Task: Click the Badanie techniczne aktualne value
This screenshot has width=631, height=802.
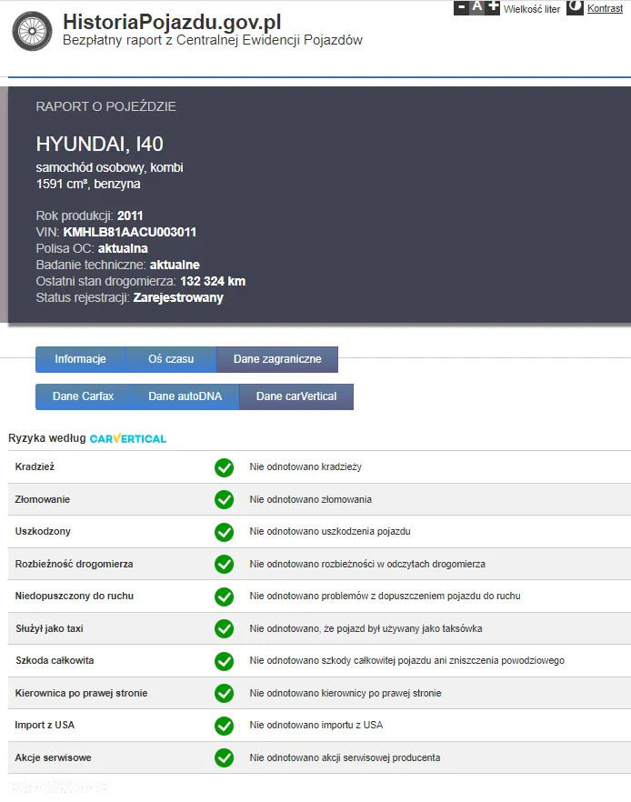Action: pos(175,265)
